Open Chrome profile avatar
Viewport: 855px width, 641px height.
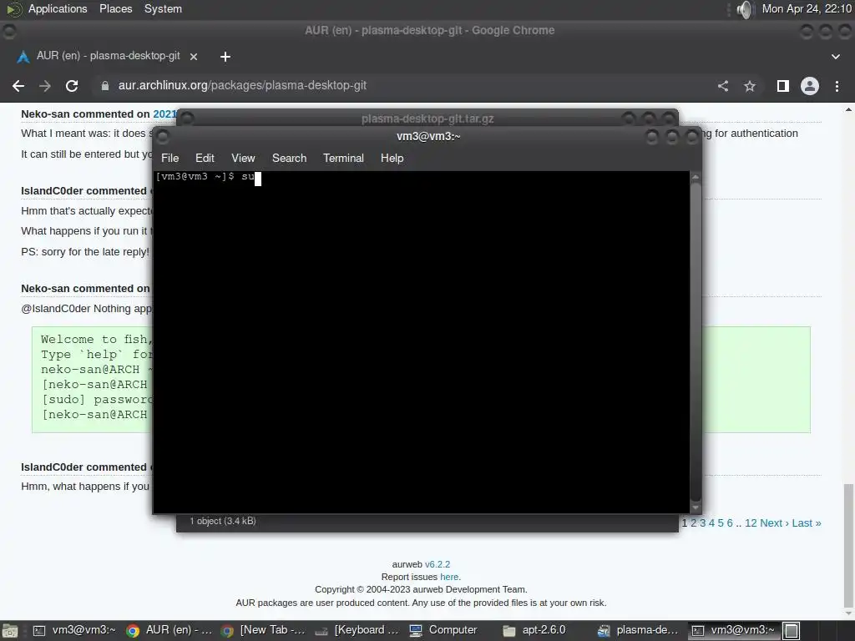coord(810,86)
